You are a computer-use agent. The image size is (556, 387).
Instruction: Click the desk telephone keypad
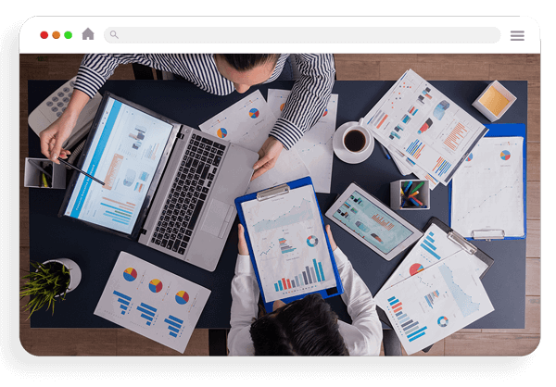pos(58,101)
